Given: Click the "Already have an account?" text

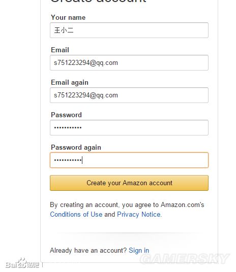Looking at the screenshot, I should coord(88,250).
